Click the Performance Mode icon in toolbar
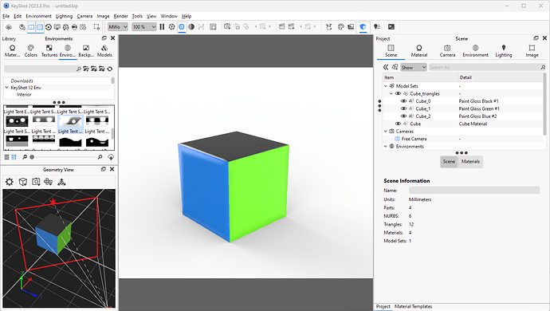The height and width of the screenshot is (311, 550). tap(171, 27)
